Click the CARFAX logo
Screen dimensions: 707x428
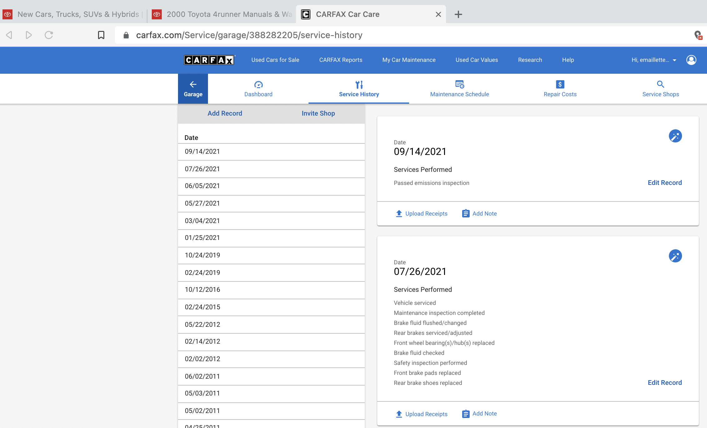click(x=209, y=60)
